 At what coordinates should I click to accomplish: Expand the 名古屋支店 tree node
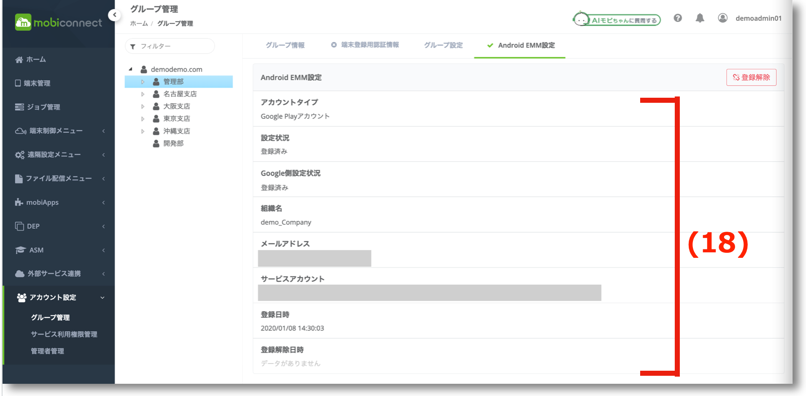pos(143,94)
